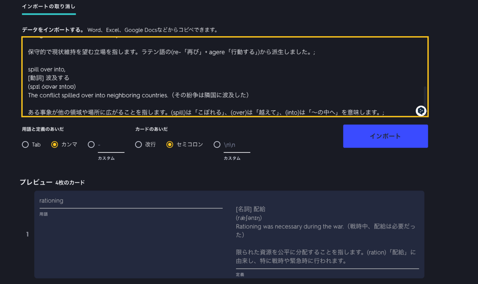This screenshot has width=478, height=284.
Task: Select the custom term separator radio button
Action: 91,145
